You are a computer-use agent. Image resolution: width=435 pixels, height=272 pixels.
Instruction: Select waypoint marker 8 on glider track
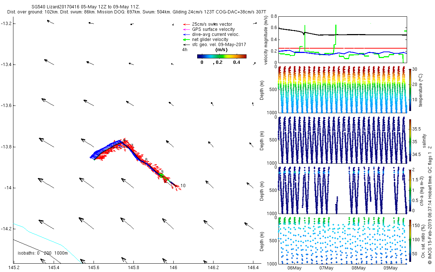tap(146, 160)
